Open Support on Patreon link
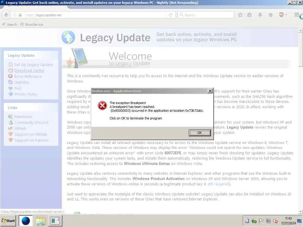Screen dimensions: 303x227 coord(31,140)
